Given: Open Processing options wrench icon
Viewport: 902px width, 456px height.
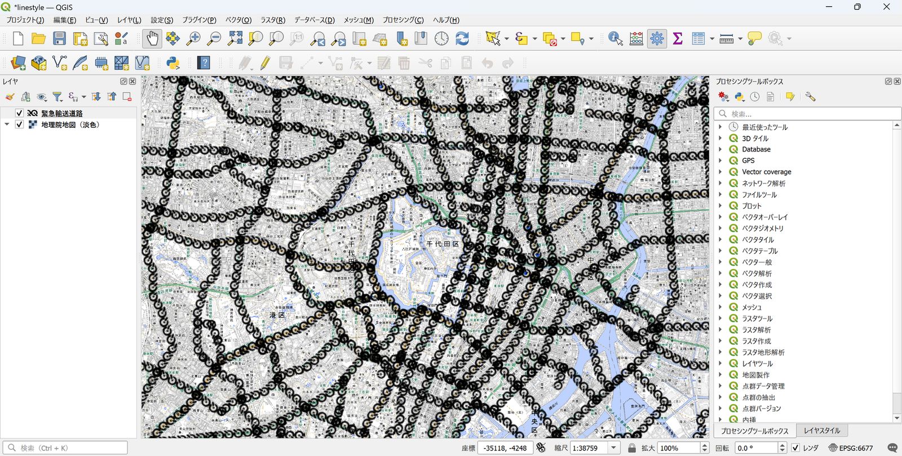Looking at the screenshot, I should pos(810,97).
